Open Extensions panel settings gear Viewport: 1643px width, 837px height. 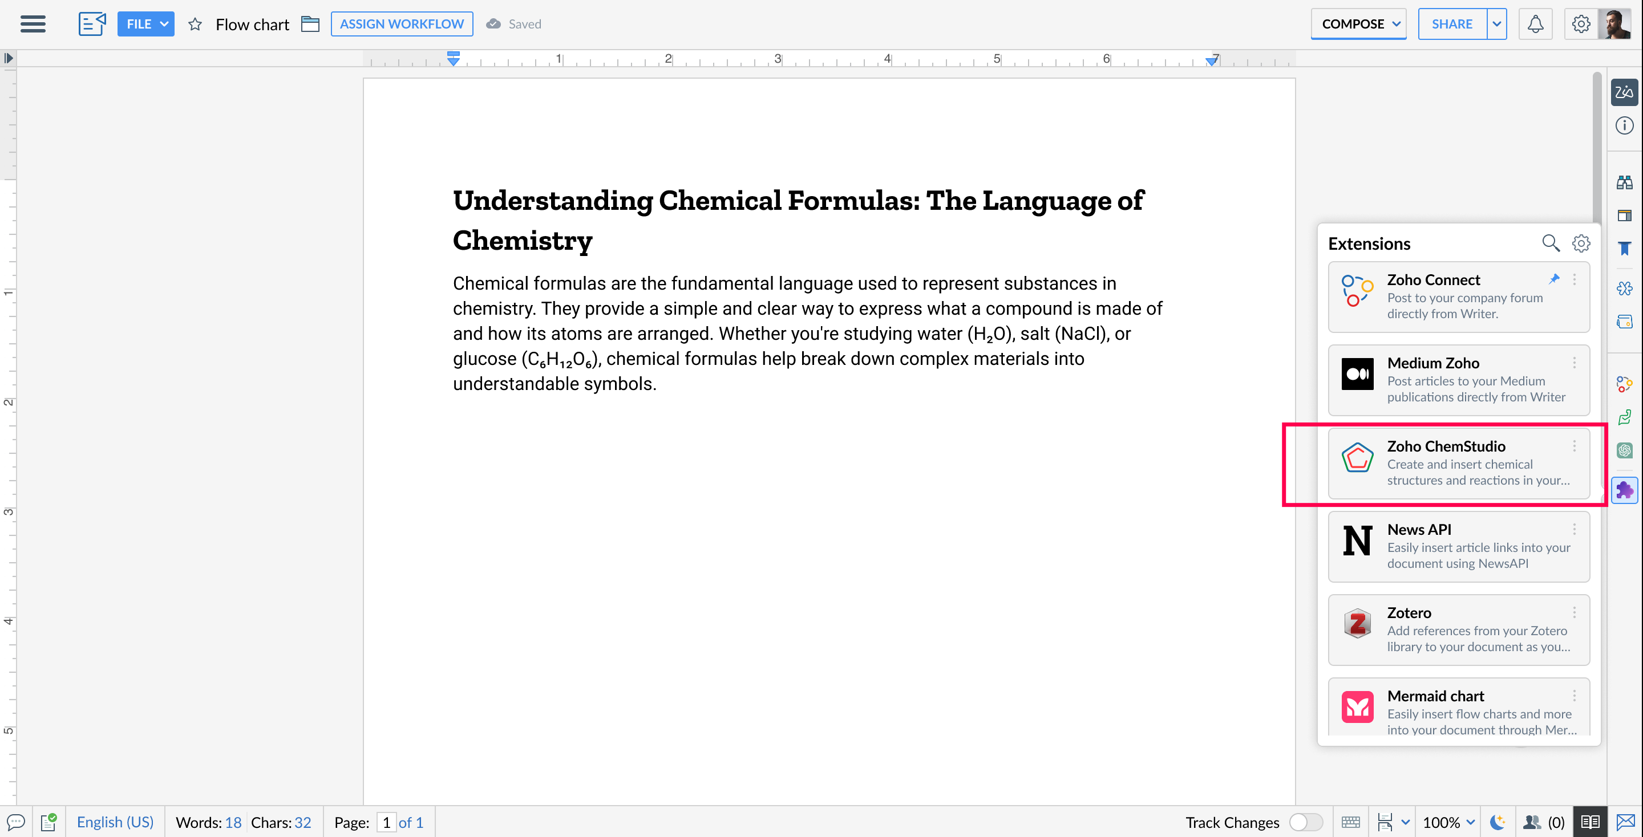[1580, 243]
